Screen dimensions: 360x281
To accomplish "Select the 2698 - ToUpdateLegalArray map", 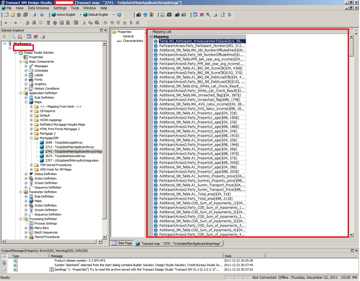I will [x=64, y=142].
